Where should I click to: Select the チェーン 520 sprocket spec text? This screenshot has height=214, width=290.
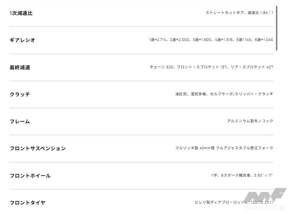211,67
